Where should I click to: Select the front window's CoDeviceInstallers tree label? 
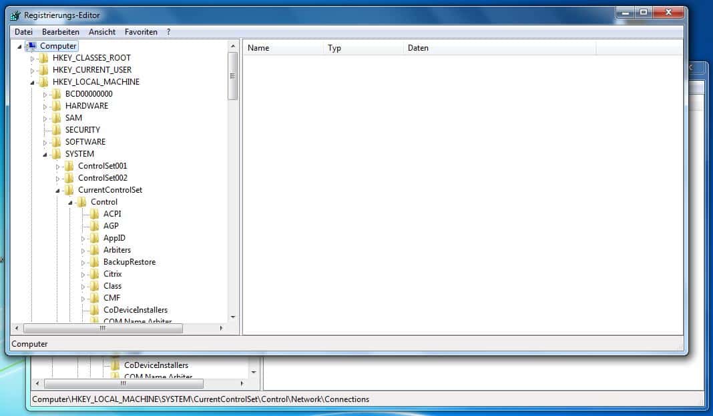click(136, 310)
